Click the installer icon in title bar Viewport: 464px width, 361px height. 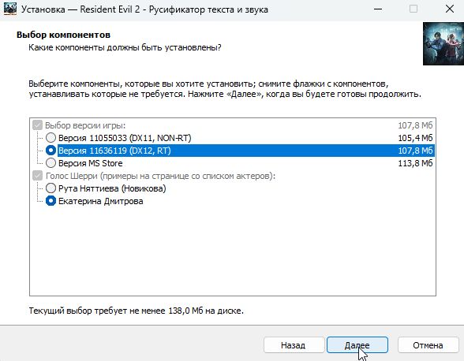click(x=9, y=9)
